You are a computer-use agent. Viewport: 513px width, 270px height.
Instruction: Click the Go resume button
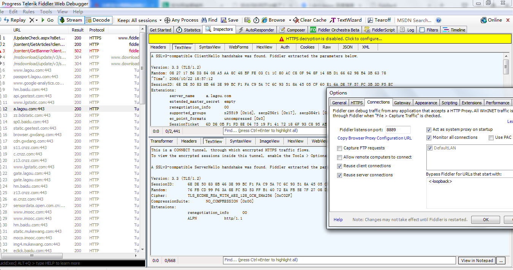point(47,20)
